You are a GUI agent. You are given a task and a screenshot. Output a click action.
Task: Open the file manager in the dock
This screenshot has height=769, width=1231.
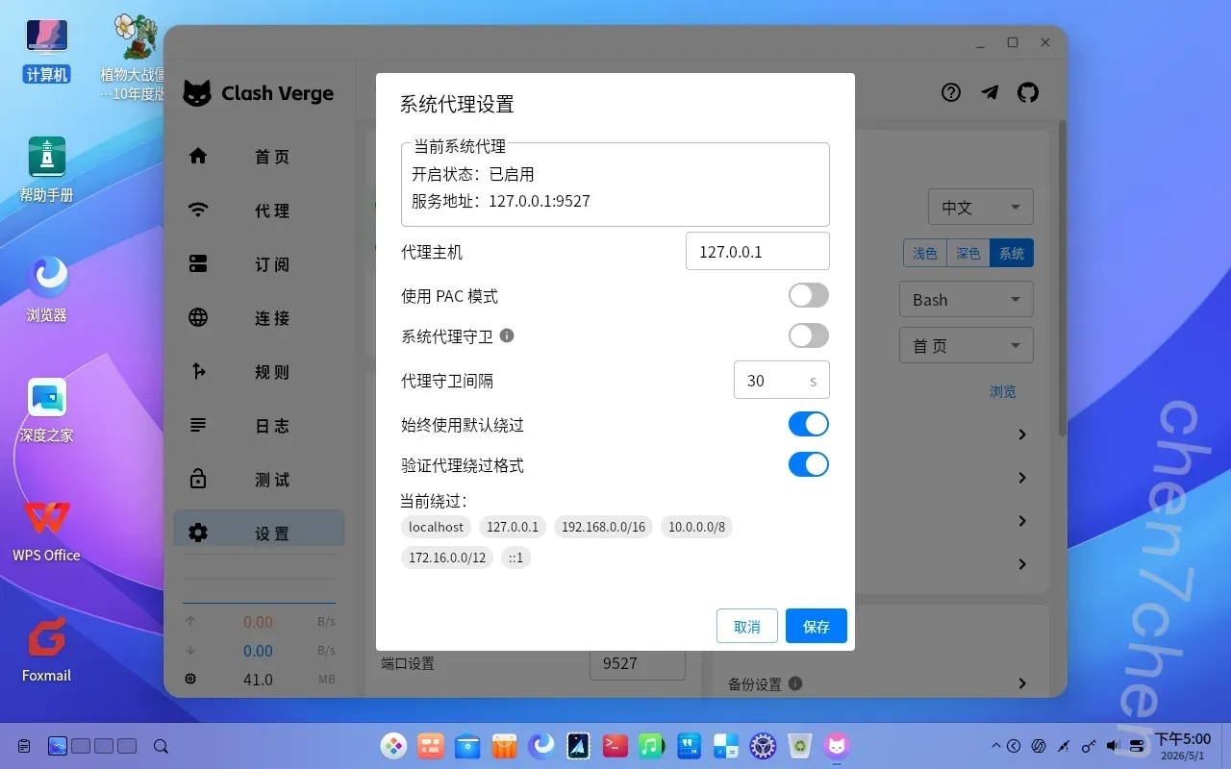pyautogui.click(x=467, y=745)
